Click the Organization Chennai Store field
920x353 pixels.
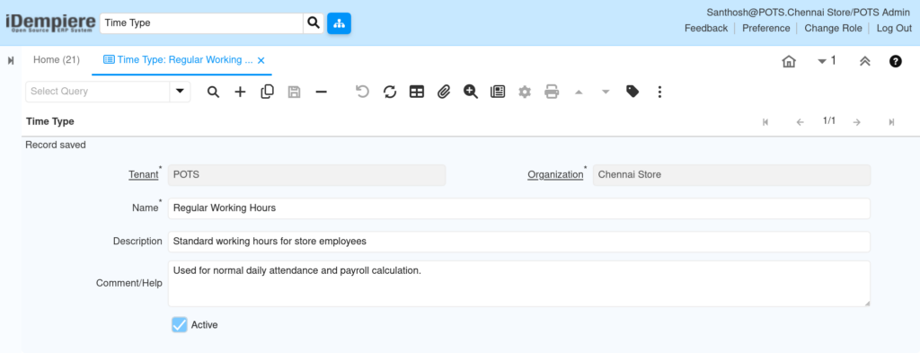731,175
